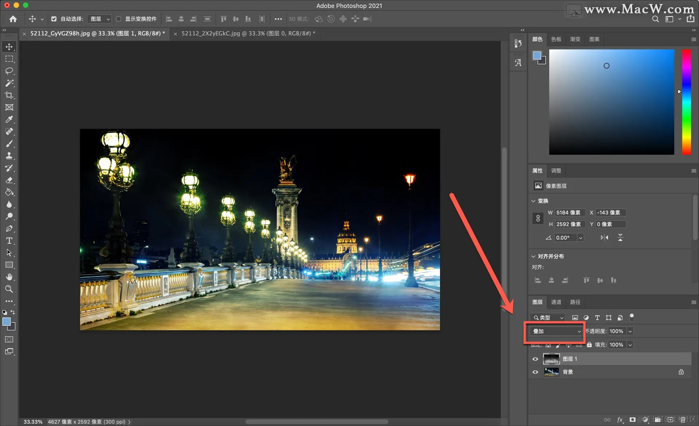Viewport: 699px width, 426px height.
Task: Open the 调整 panel tab
Action: [x=556, y=171]
